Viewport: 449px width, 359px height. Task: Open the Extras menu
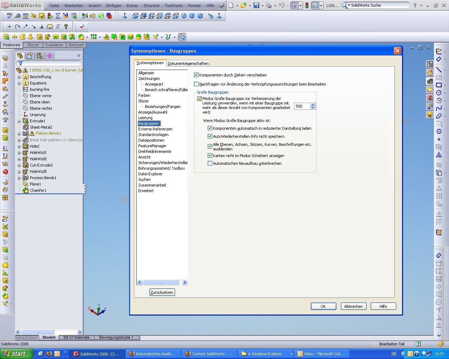132,6
